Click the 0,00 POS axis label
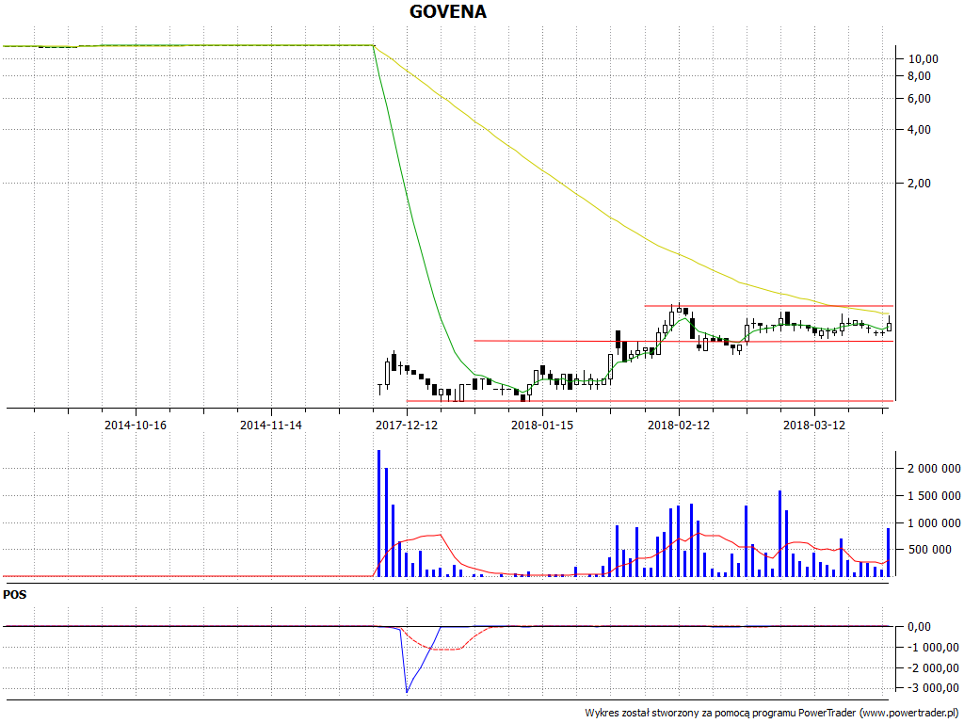The width and height of the screenshot is (964, 723). click(919, 627)
